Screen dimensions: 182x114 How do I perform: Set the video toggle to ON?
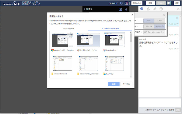149,21
